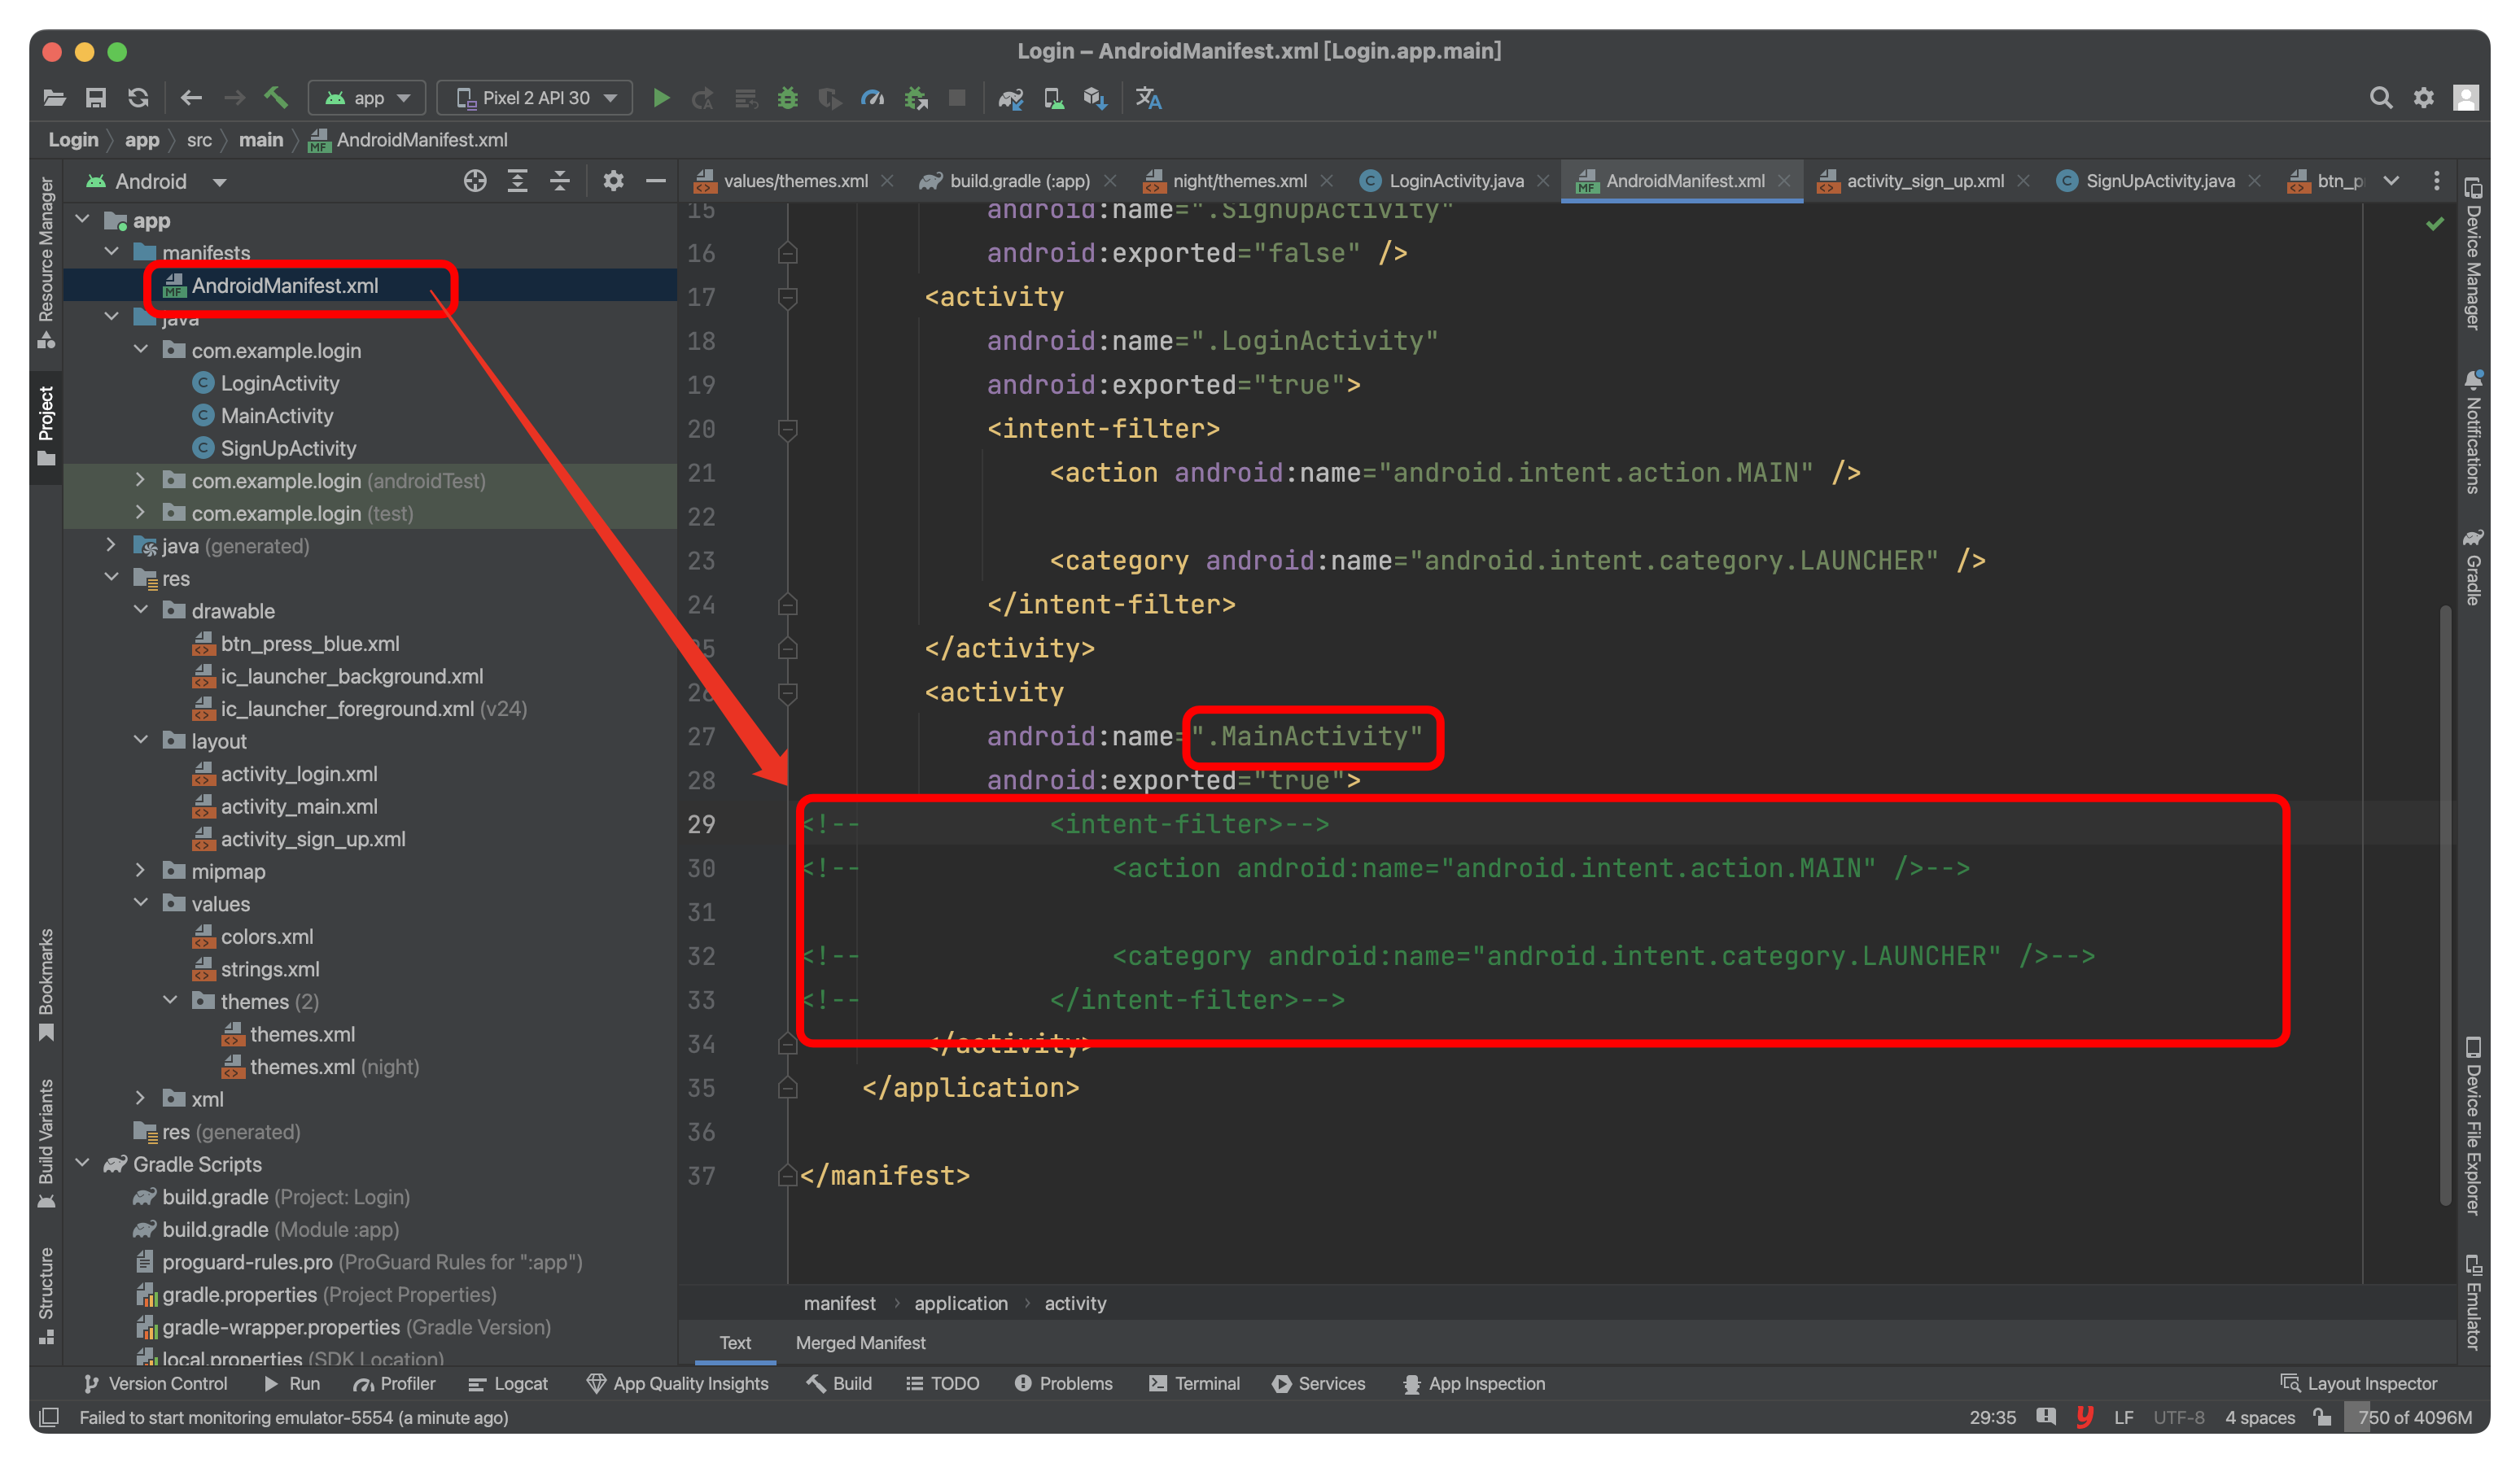Collapse the manifests folder node
2520x1463 pixels.
[x=112, y=252]
